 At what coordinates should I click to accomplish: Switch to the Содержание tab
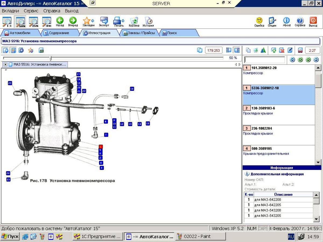59,33
